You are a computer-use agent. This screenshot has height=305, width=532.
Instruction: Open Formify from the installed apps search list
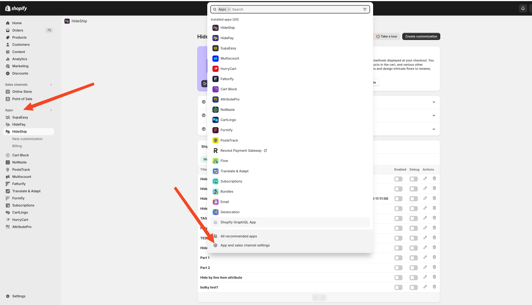point(290,130)
